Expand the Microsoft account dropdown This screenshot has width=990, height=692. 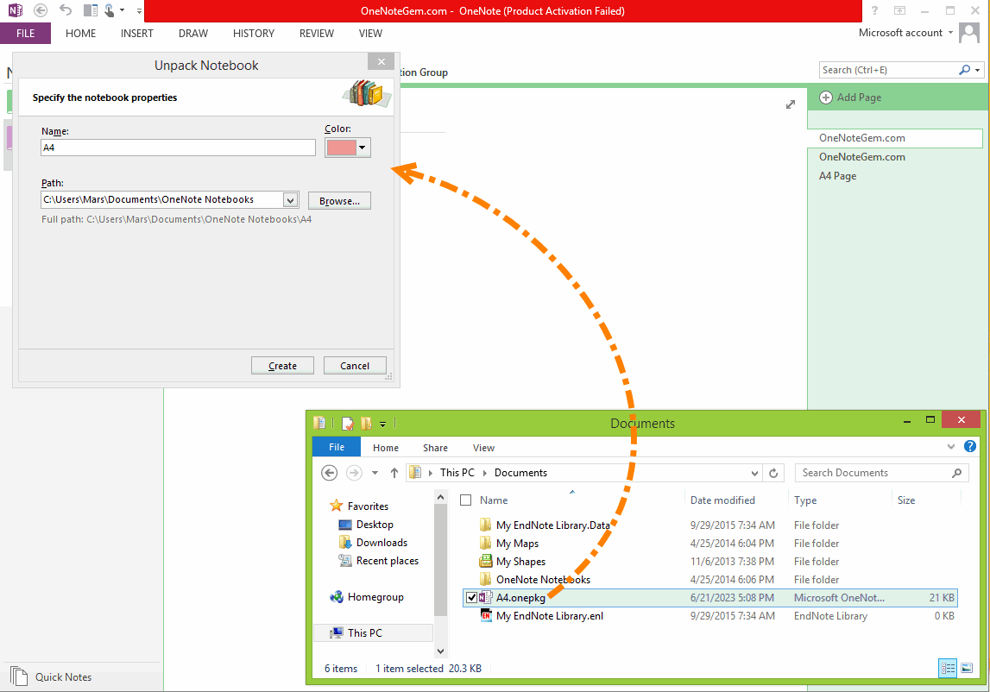[950, 33]
